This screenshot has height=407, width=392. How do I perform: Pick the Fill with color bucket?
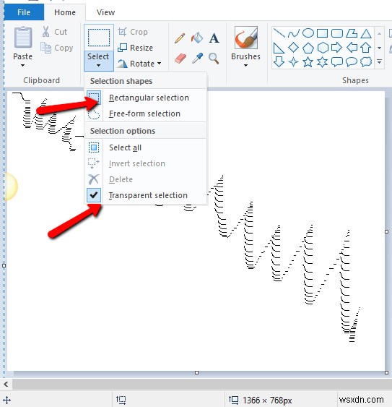[x=197, y=38]
